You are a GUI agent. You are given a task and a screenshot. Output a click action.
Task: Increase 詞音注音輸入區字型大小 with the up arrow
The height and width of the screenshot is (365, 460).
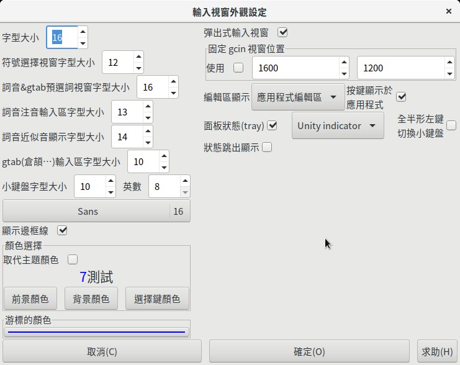148,106
